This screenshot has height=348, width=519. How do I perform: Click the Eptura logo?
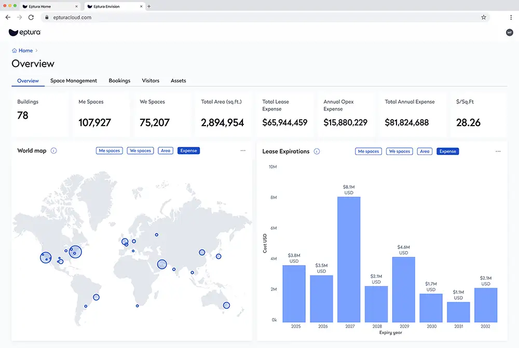tap(24, 32)
